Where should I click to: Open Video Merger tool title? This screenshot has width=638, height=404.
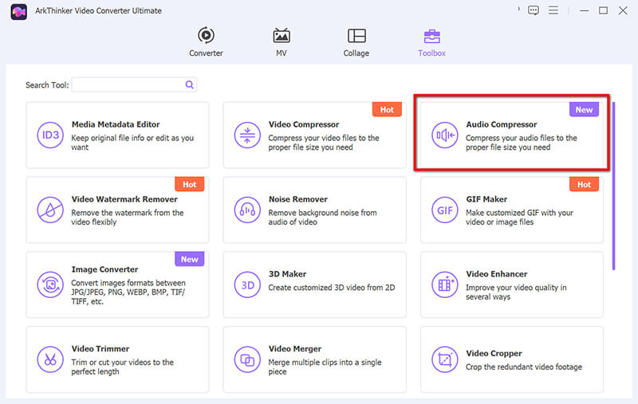click(295, 349)
